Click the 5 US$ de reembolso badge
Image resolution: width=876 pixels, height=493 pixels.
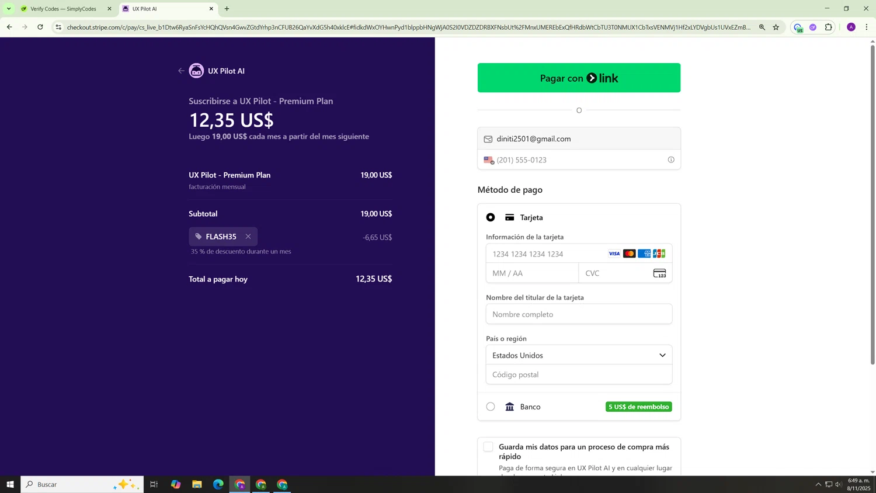tap(639, 407)
